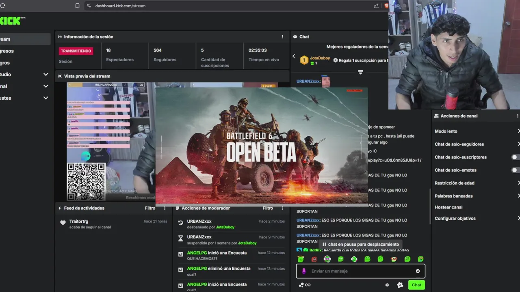
Task: Click the green Chat send button
Action: [416, 285]
